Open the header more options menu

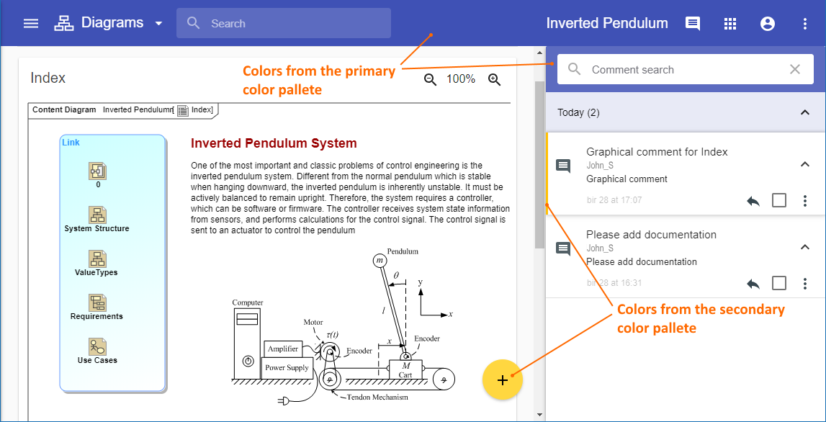(x=804, y=23)
